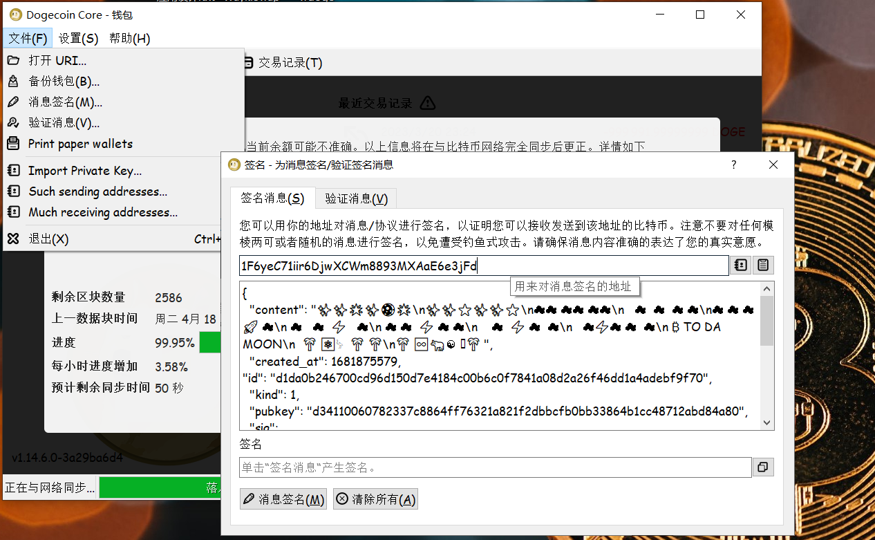Close the Dogecoin Core main window
The image size is (875, 540).
[742, 15]
